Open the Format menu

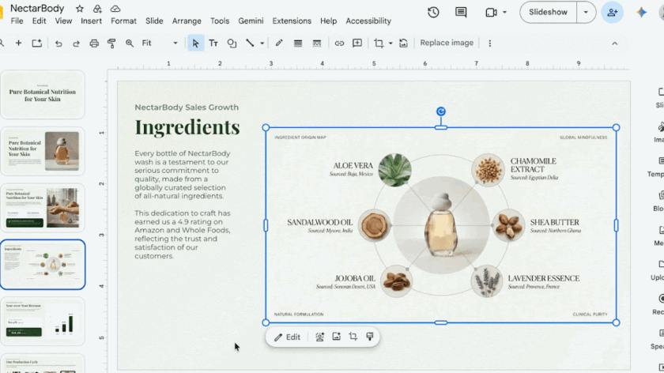[123, 21]
